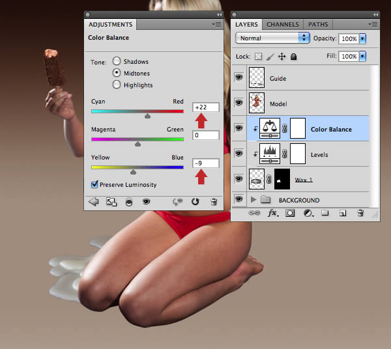Open the Normal blend mode dropdown
The width and height of the screenshot is (391, 349).
click(272, 38)
